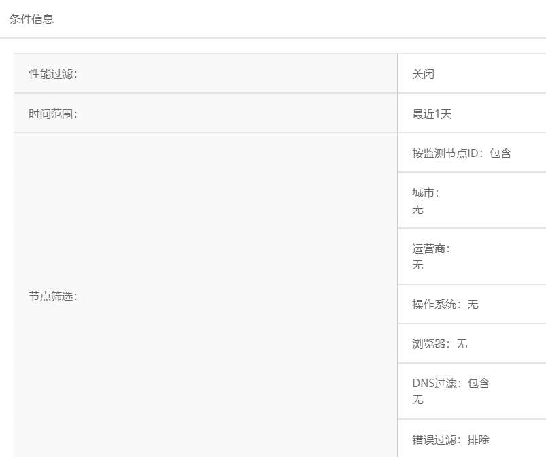Select the 性能过滤 row label
The height and width of the screenshot is (457, 546).
tap(52, 74)
